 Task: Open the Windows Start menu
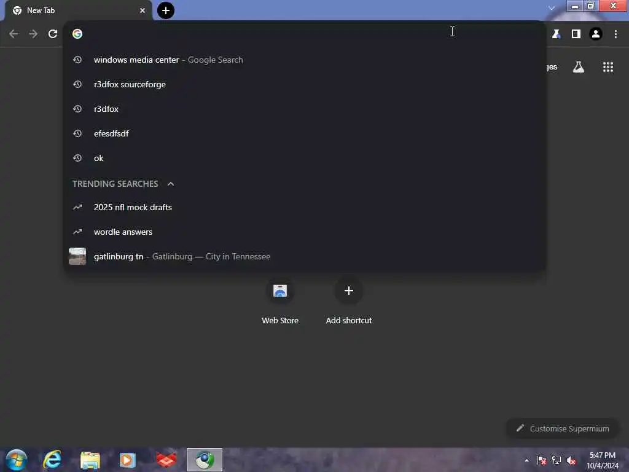pos(17,460)
